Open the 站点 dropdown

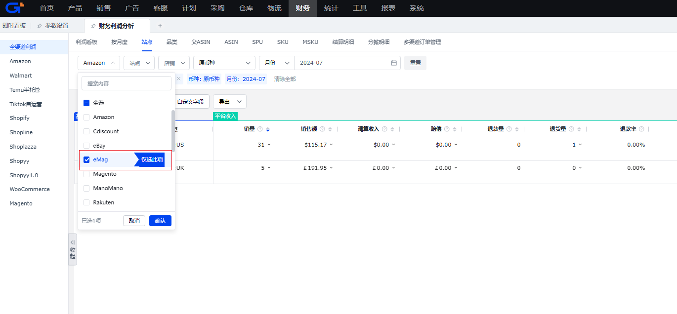(x=139, y=63)
